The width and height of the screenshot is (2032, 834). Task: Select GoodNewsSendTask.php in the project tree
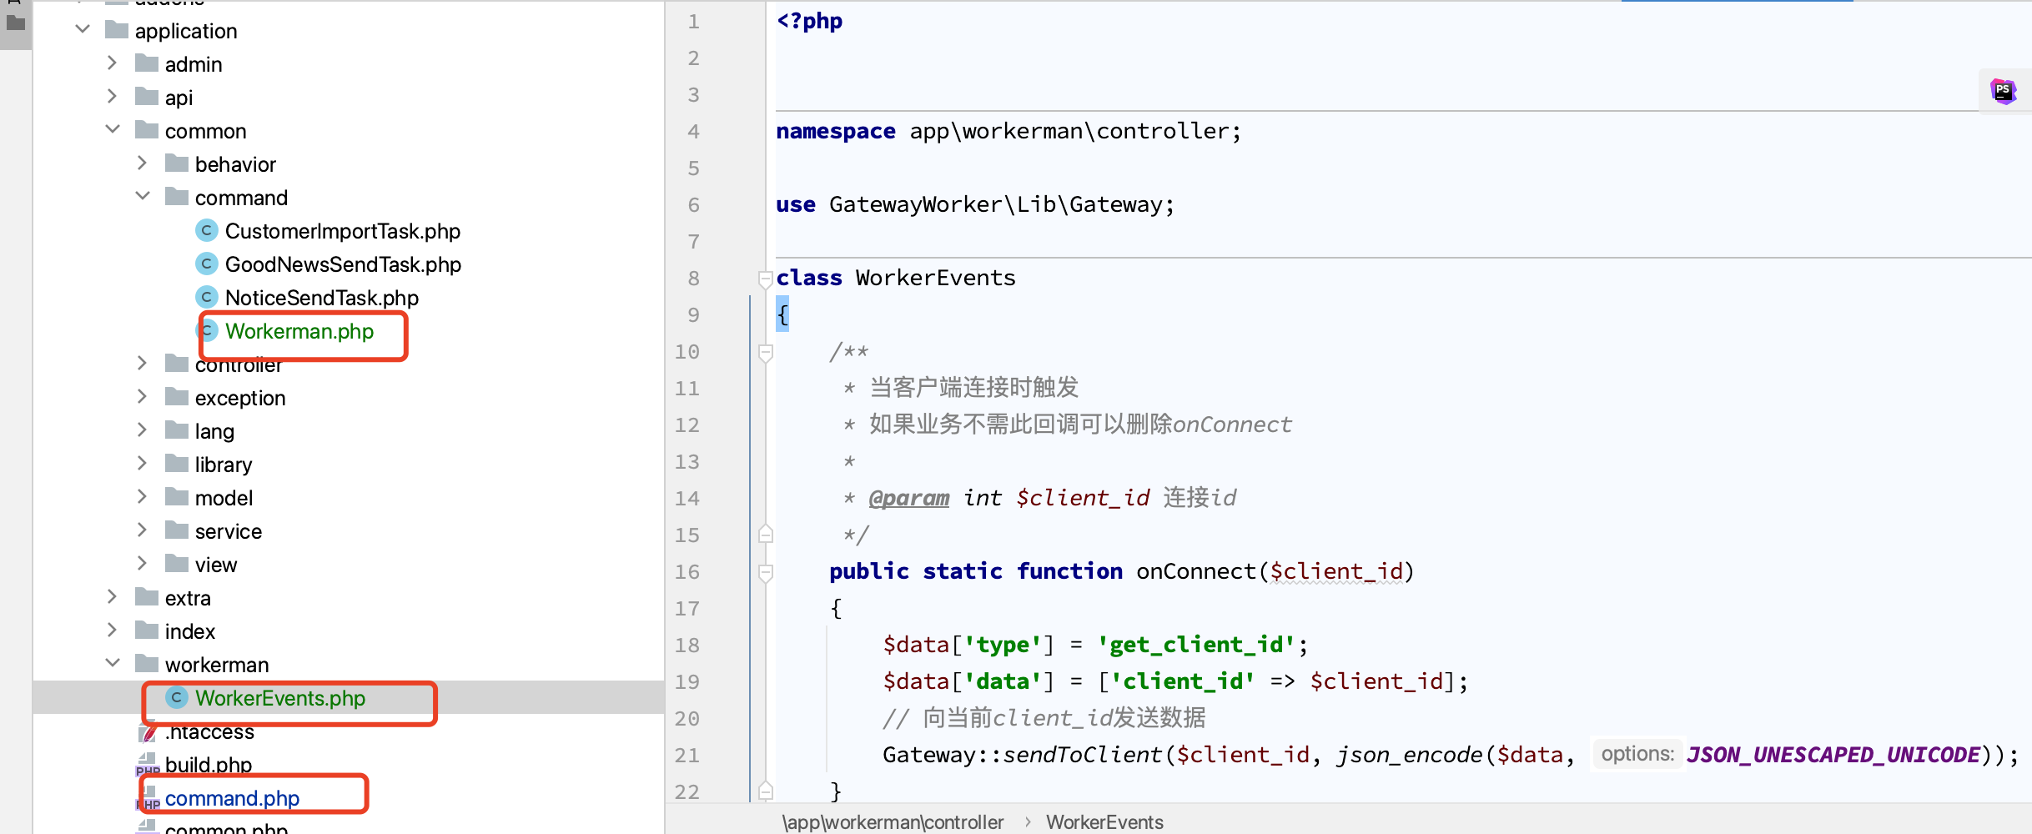point(342,264)
